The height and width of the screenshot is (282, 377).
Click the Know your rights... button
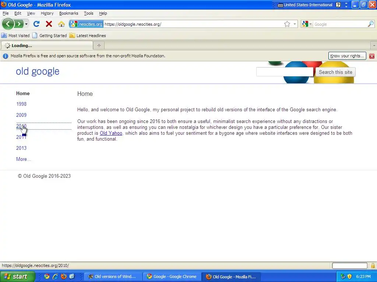347,56
